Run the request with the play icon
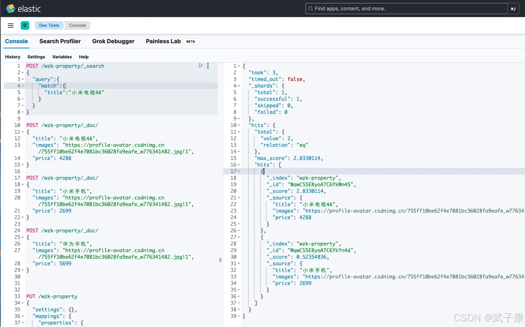The height and width of the screenshot is (327, 525). tap(201, 66)
